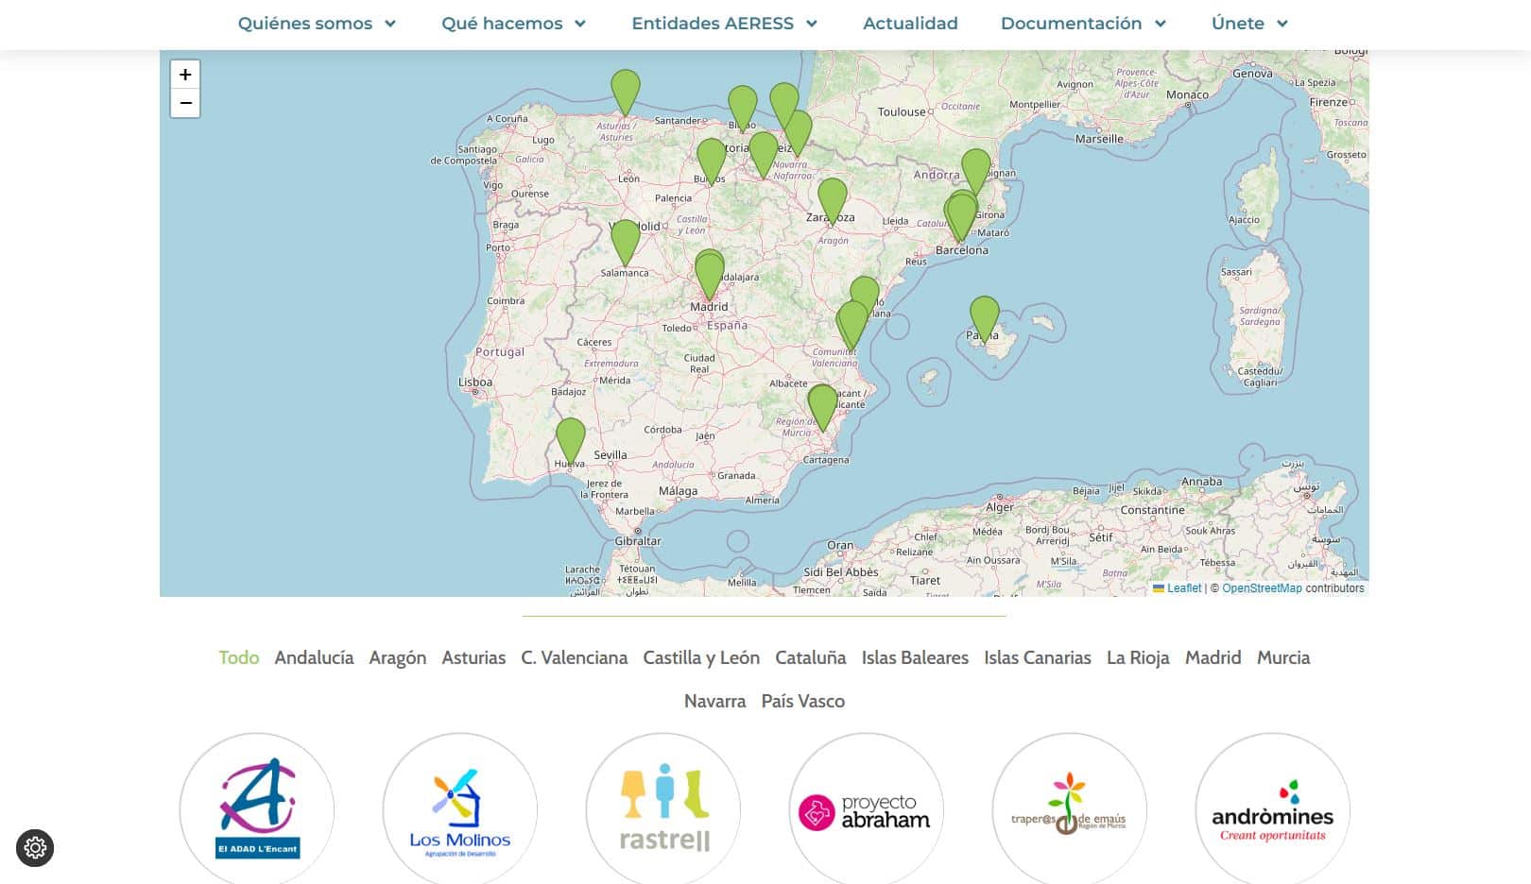Open the proyecto abraham logo
Viewport: 1531px width, 884px height.
(867, 809)
